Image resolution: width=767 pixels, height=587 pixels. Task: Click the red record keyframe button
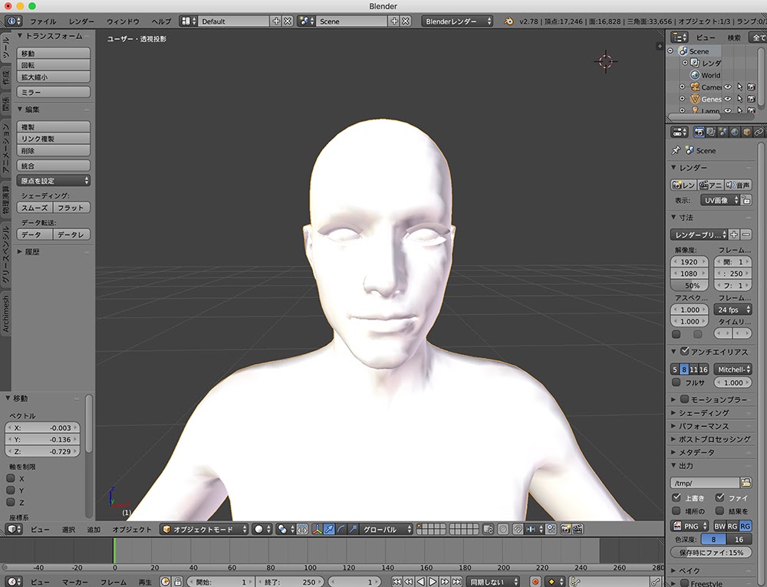tap(535, 582)
